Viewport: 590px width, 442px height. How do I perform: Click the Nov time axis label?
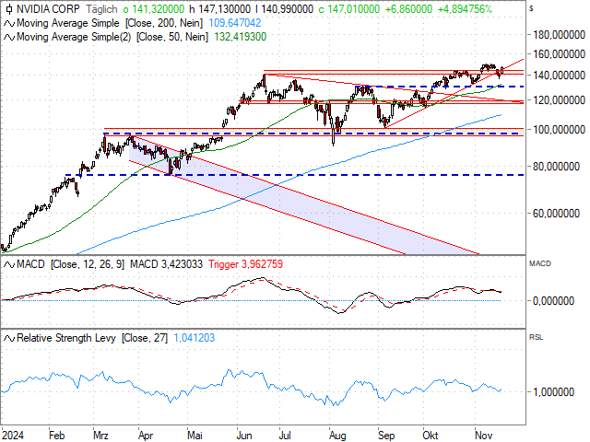click(x=483, y=436)
